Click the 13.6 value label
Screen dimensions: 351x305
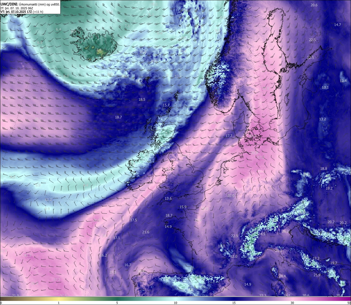click(x=168, y=198)
